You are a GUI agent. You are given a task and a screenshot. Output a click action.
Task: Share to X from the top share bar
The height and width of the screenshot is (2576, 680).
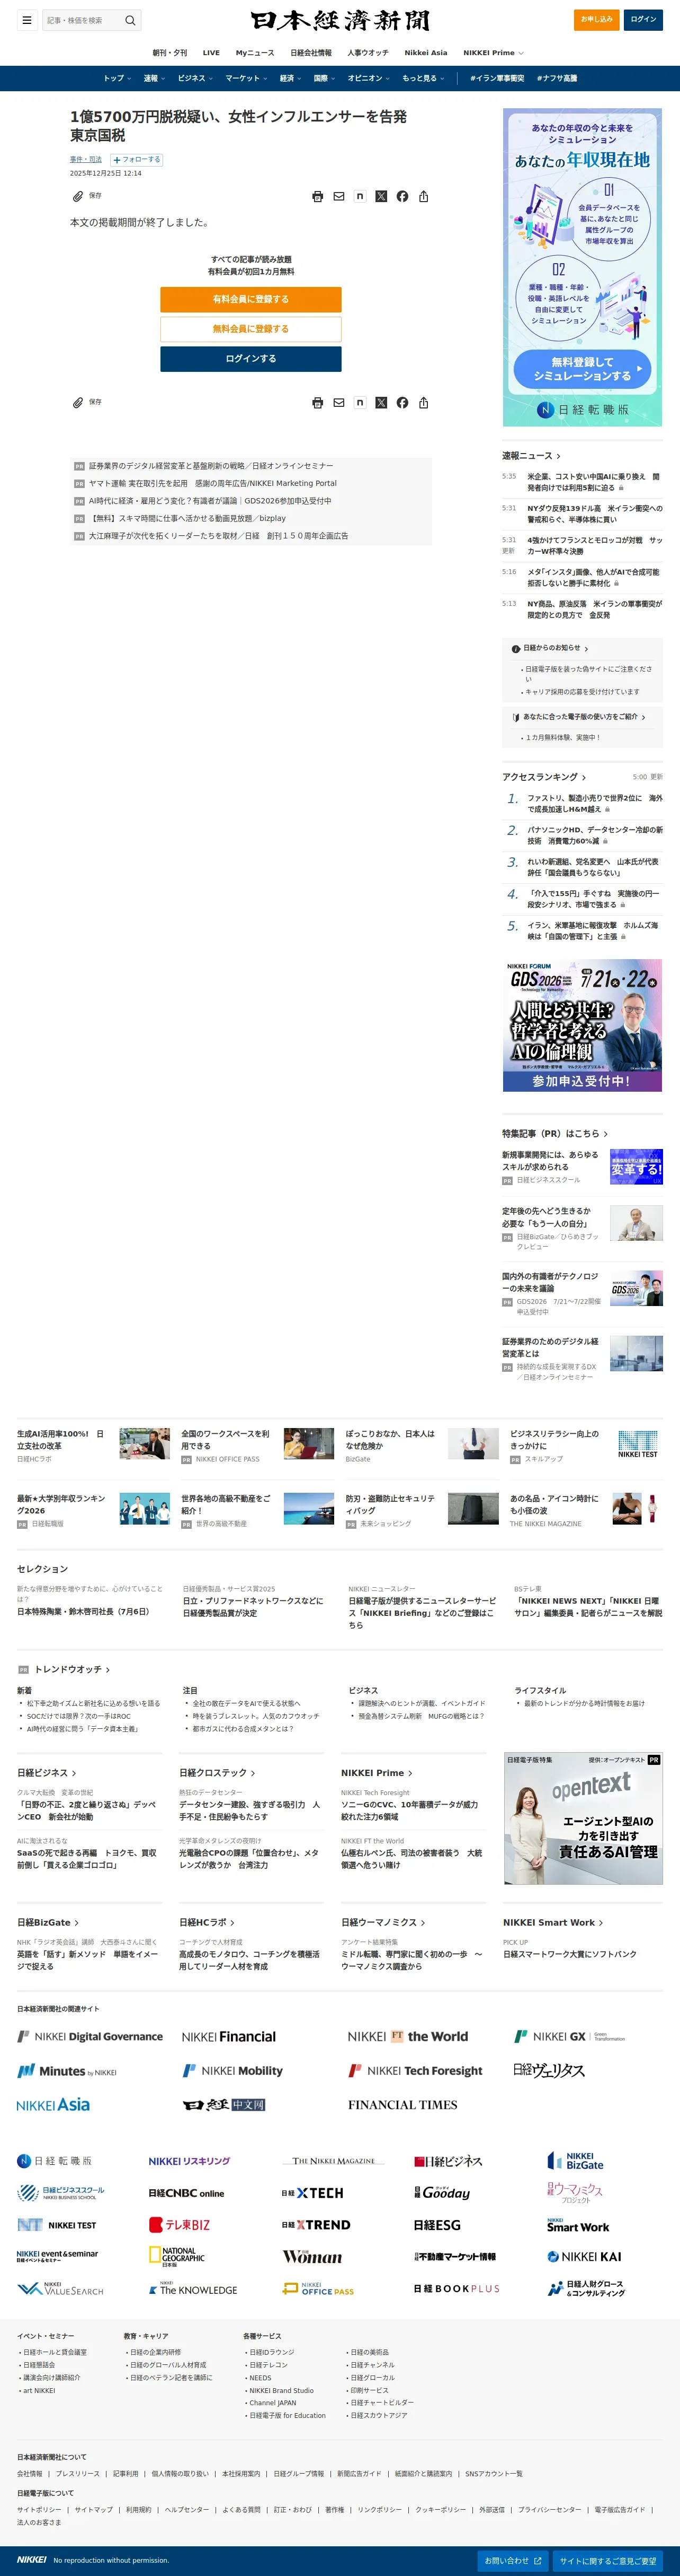(380, 197)
